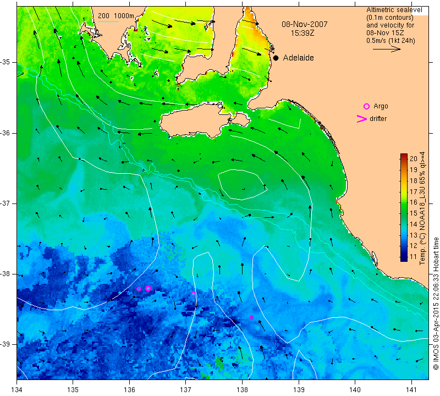Select the Argo float marker near 138.2°E
Screen dimensions: 440x396
[x=251, y=318]
